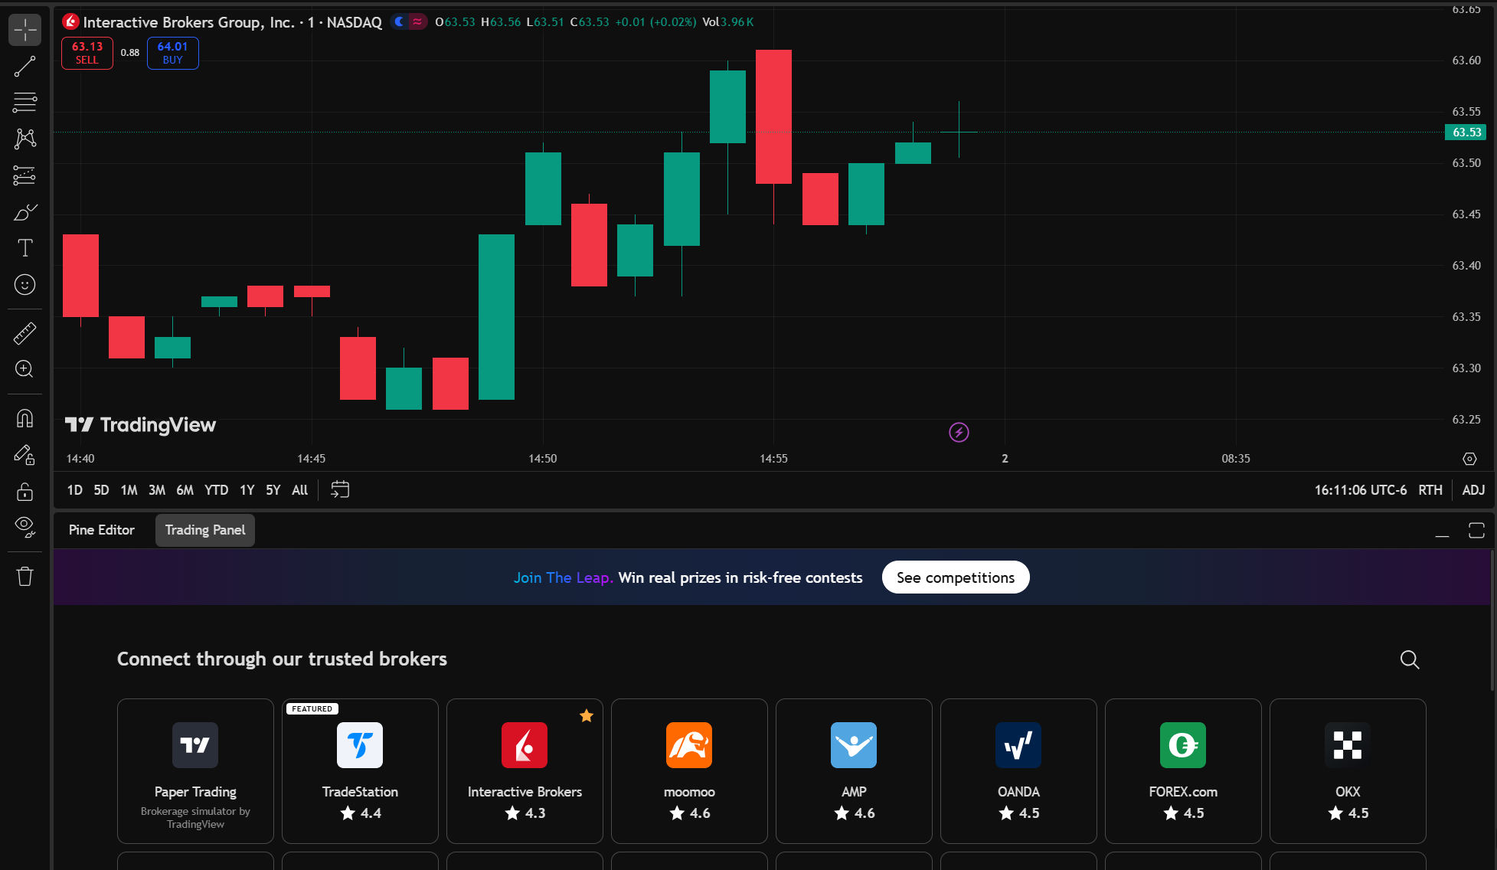The image size is (1497, 870).
Task: Open timezone menu at 16:11:06 UTC-6
Action: pyautogui.click(x=1360, y=490)
